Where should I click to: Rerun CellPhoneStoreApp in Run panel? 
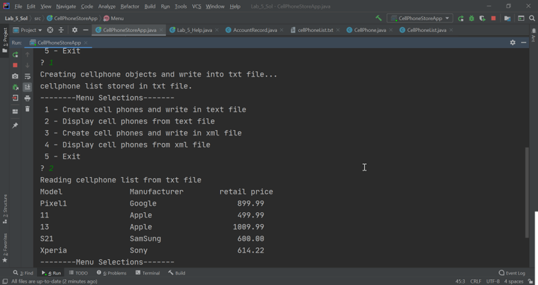(x=15, y=54)
